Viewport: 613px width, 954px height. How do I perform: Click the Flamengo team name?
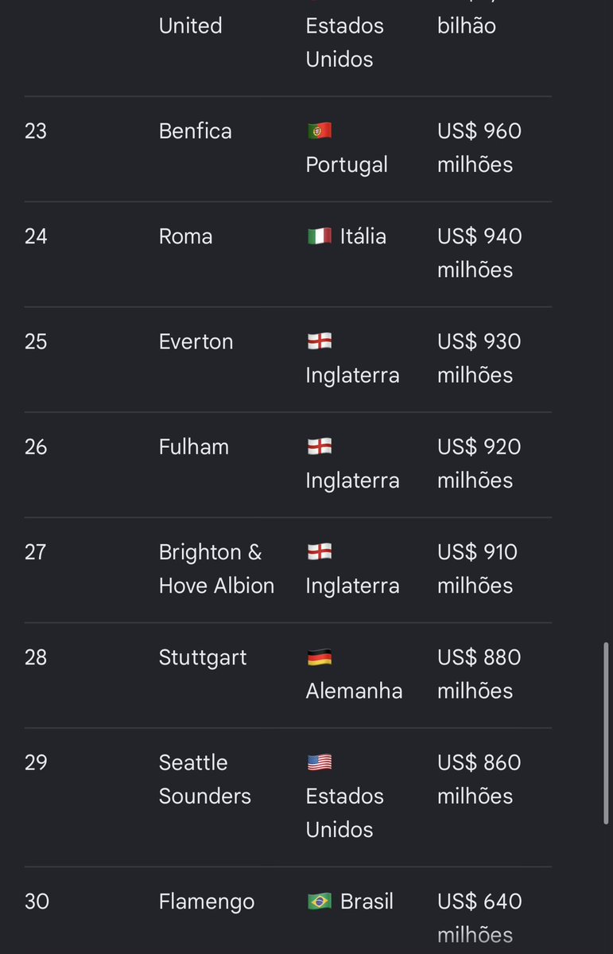coord(207,901)
